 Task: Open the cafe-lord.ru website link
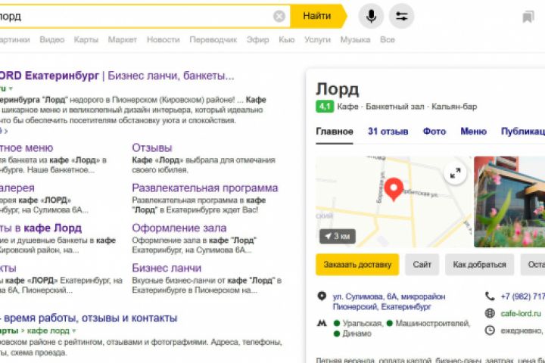coord(521,314)
